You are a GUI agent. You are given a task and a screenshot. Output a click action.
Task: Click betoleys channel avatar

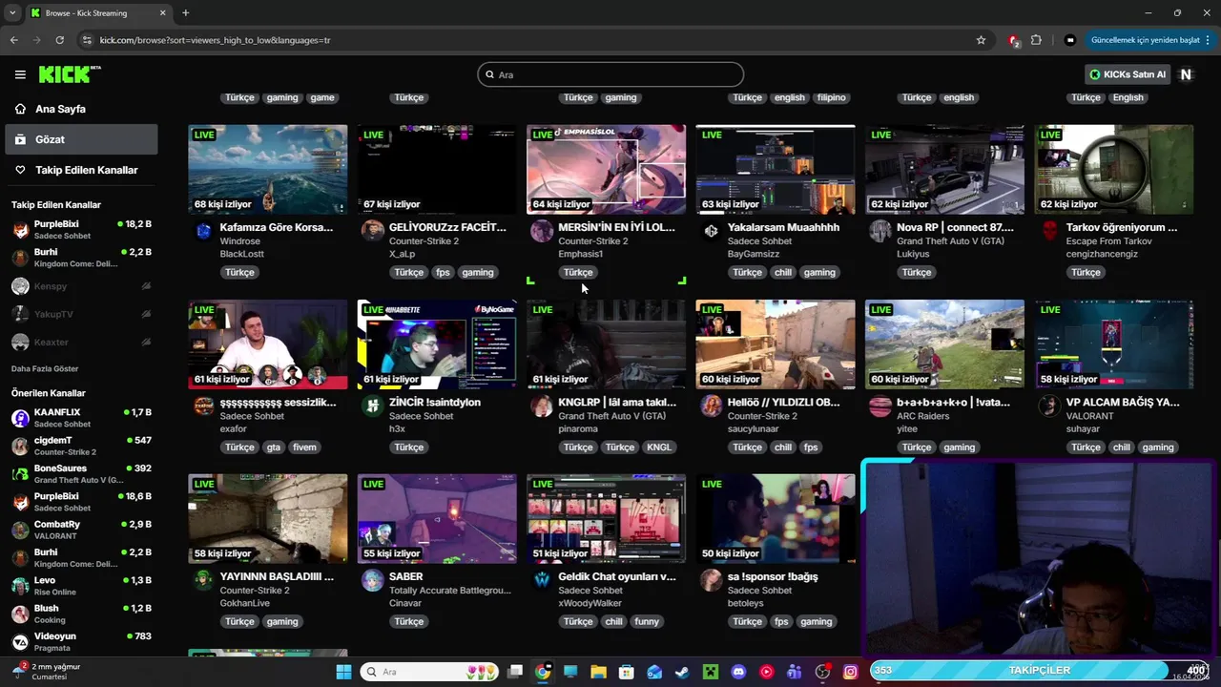711,580
